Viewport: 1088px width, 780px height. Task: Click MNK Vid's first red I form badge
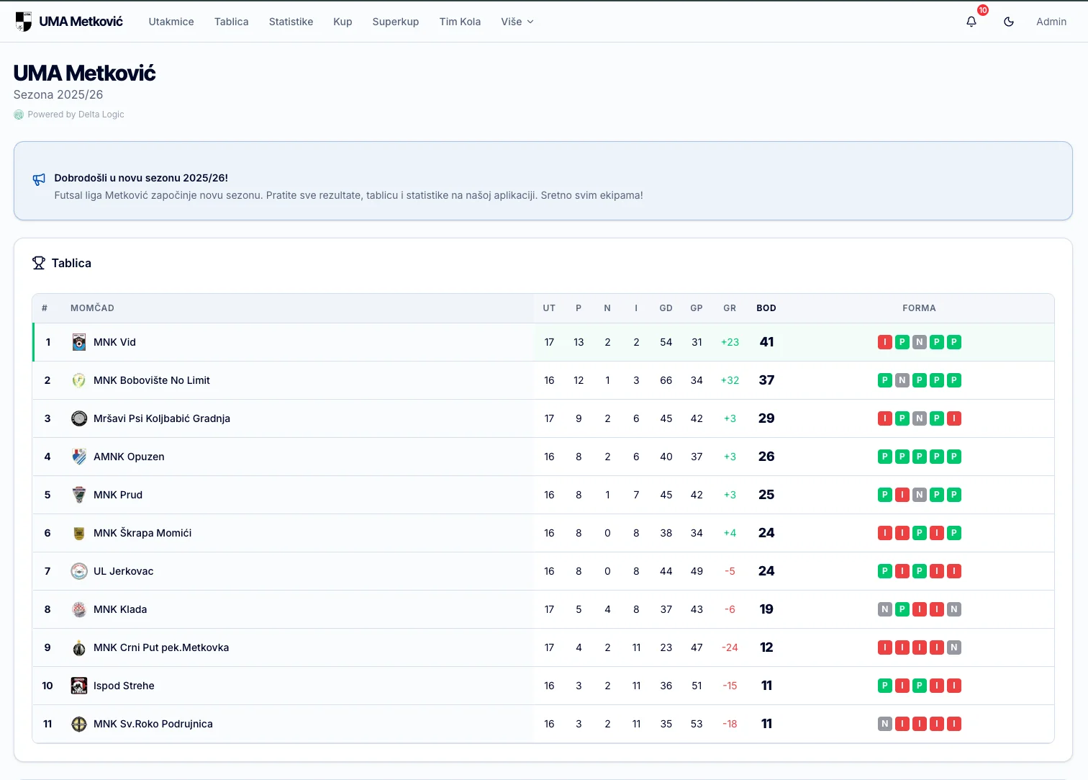(x=885, y=342)
